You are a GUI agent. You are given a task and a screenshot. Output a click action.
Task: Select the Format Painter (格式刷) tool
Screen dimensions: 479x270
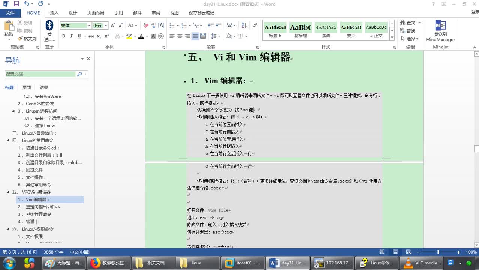tap(27, 39)
